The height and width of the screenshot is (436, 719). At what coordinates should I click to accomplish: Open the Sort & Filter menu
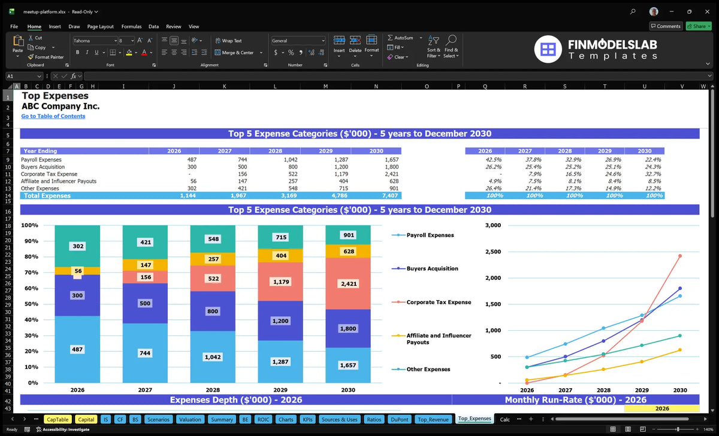(434, 46)
